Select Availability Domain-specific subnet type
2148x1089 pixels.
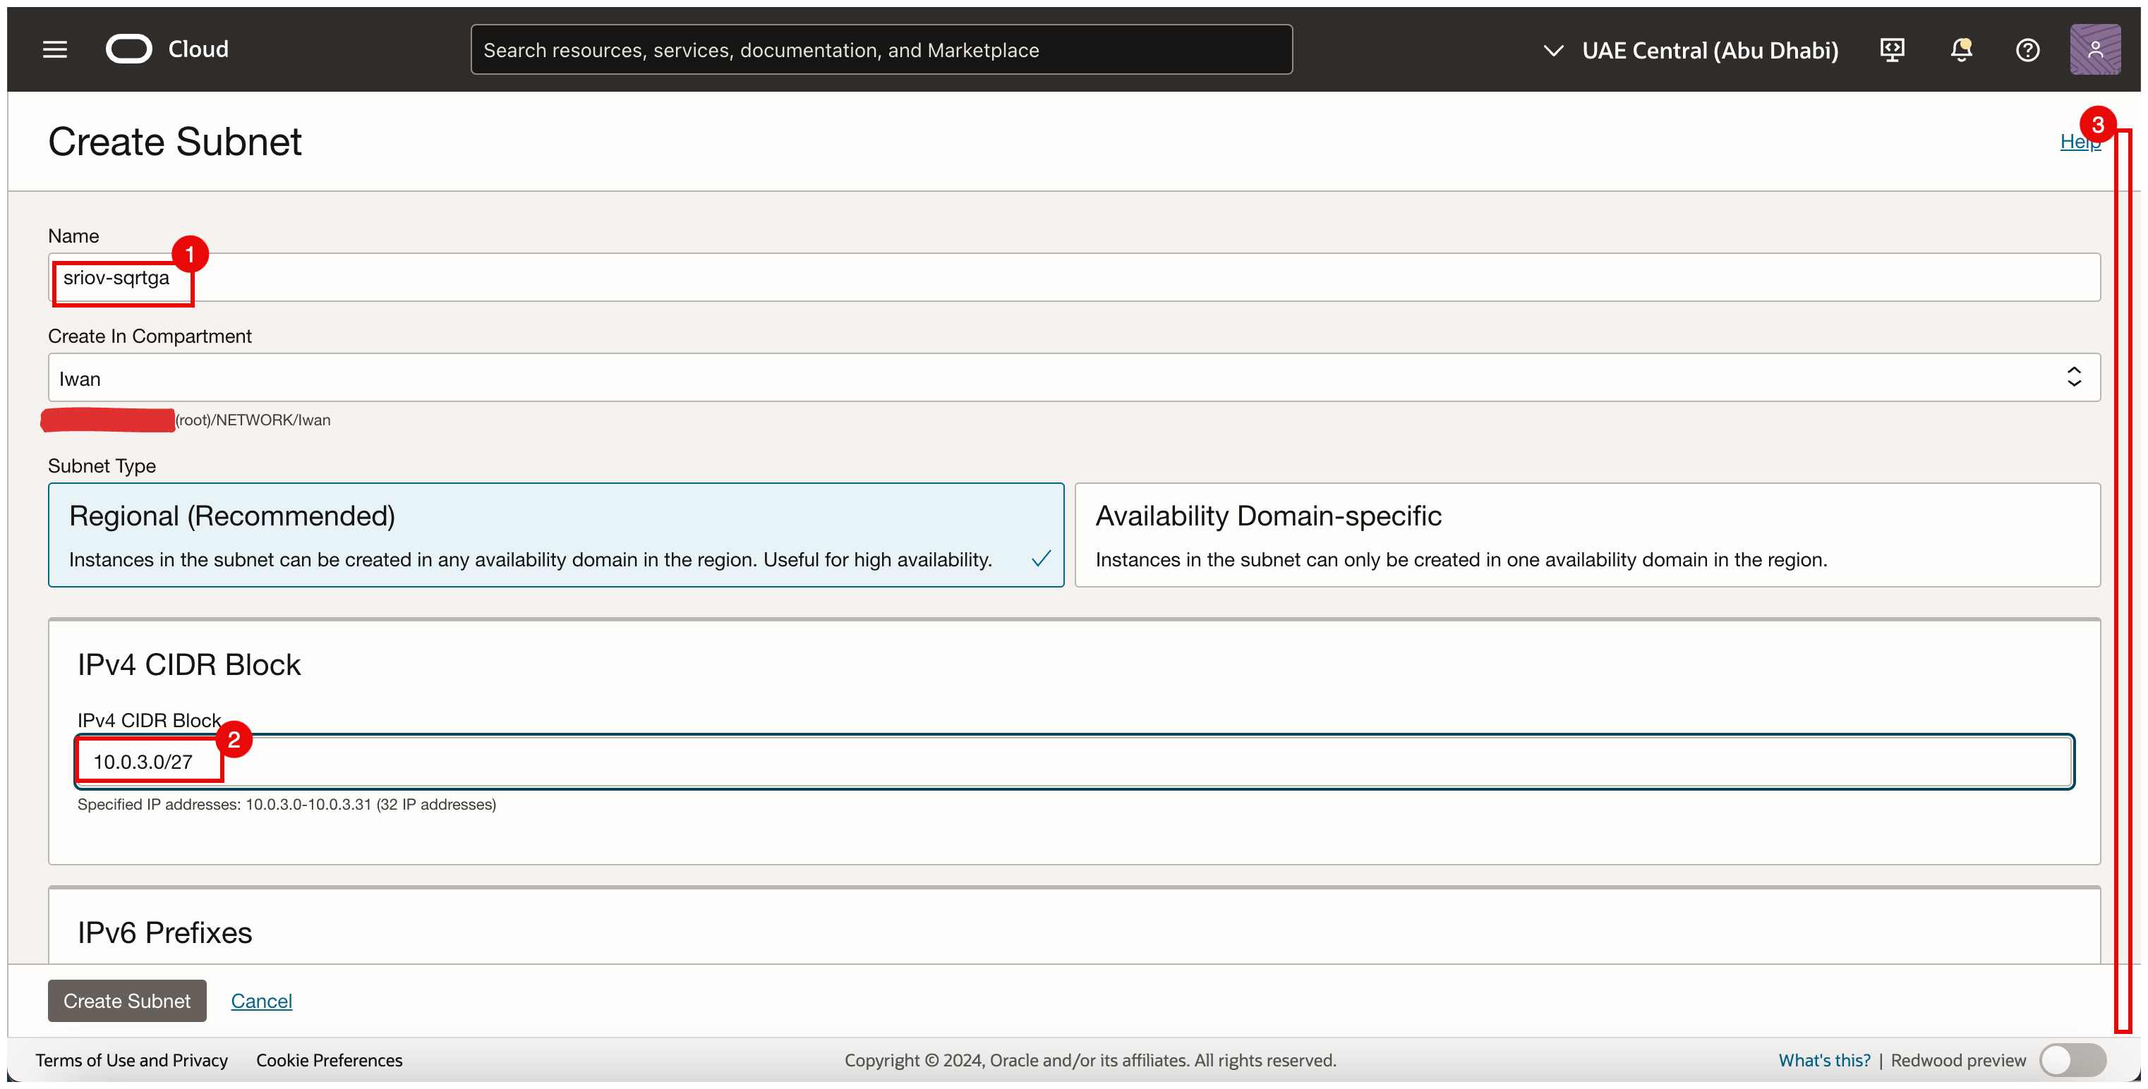1586,535
